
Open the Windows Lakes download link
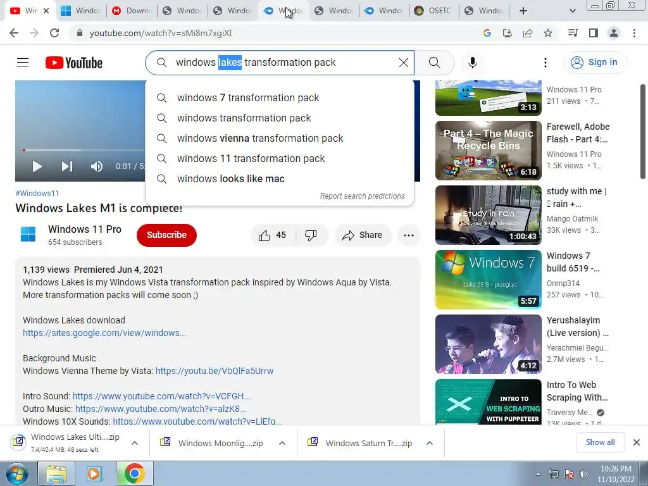coord(104,333)
